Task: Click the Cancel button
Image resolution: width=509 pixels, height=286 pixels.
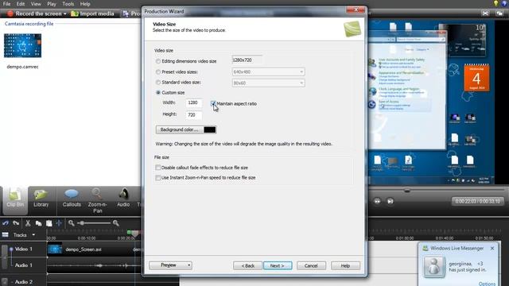Action: [311, 265]
